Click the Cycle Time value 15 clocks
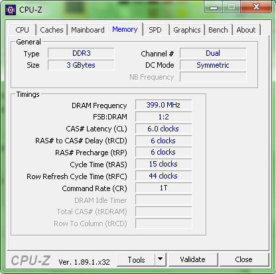 pos(163,164)
